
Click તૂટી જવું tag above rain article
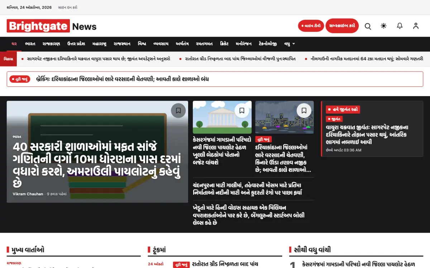pos(263,139)
